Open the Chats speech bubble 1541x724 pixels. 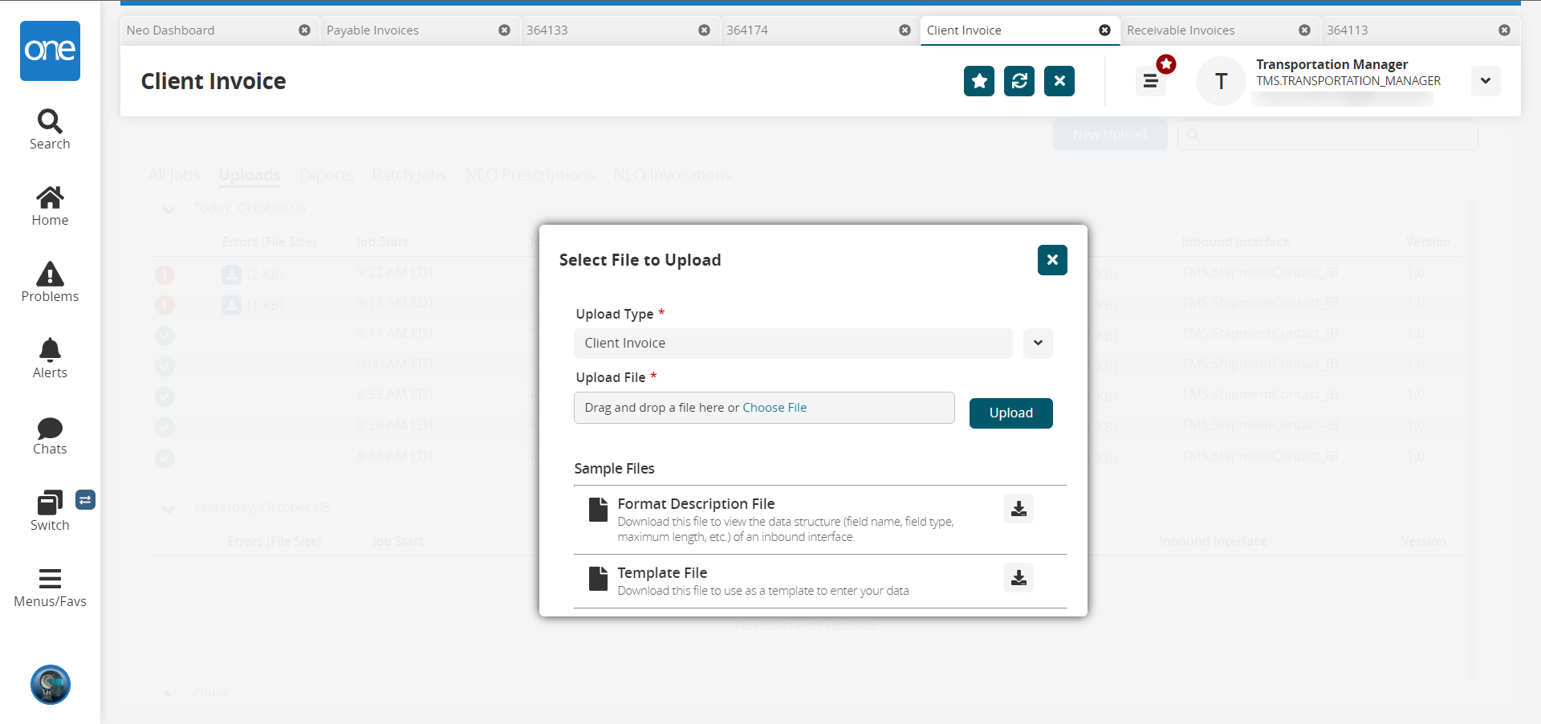pyautogui.click(x=50, y=428)
